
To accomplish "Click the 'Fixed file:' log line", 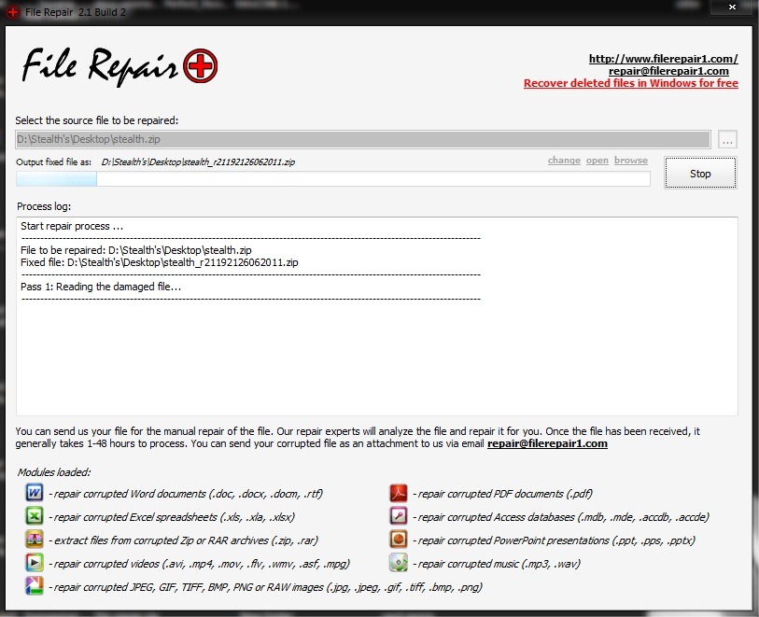I will [x=160, y=262].
